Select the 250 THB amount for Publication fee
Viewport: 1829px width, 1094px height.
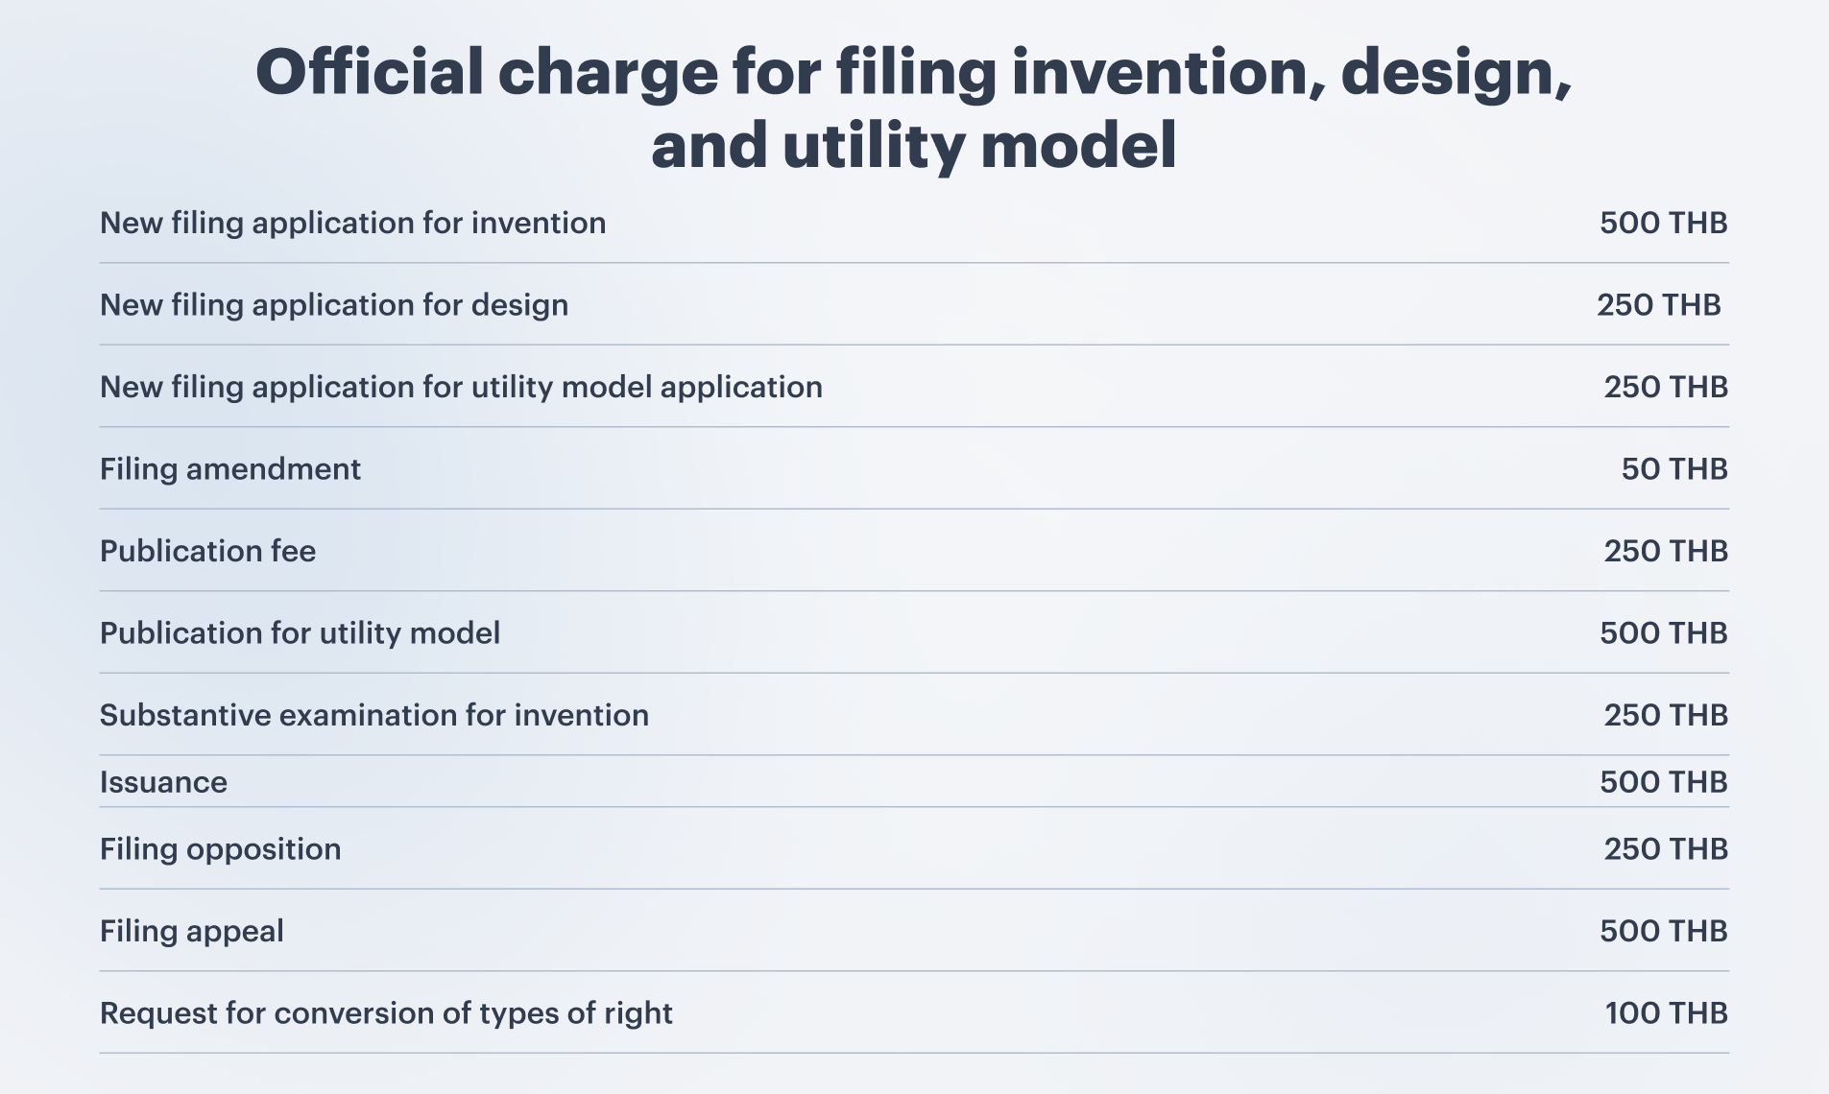pos(1665,551)
